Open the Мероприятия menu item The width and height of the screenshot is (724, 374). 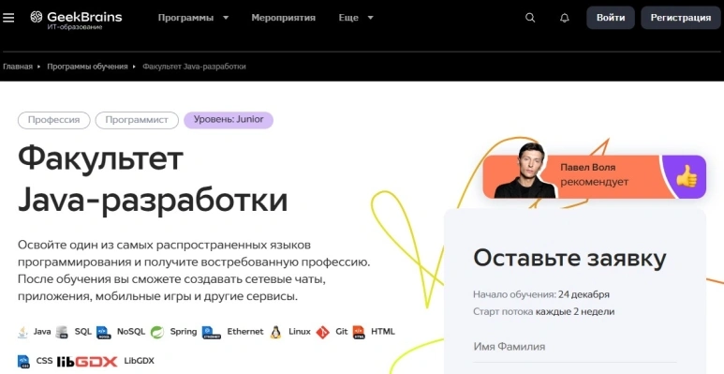click(x=284, y=18)
